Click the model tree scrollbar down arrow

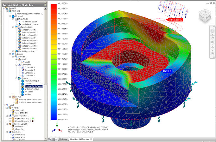pos(46,139)
